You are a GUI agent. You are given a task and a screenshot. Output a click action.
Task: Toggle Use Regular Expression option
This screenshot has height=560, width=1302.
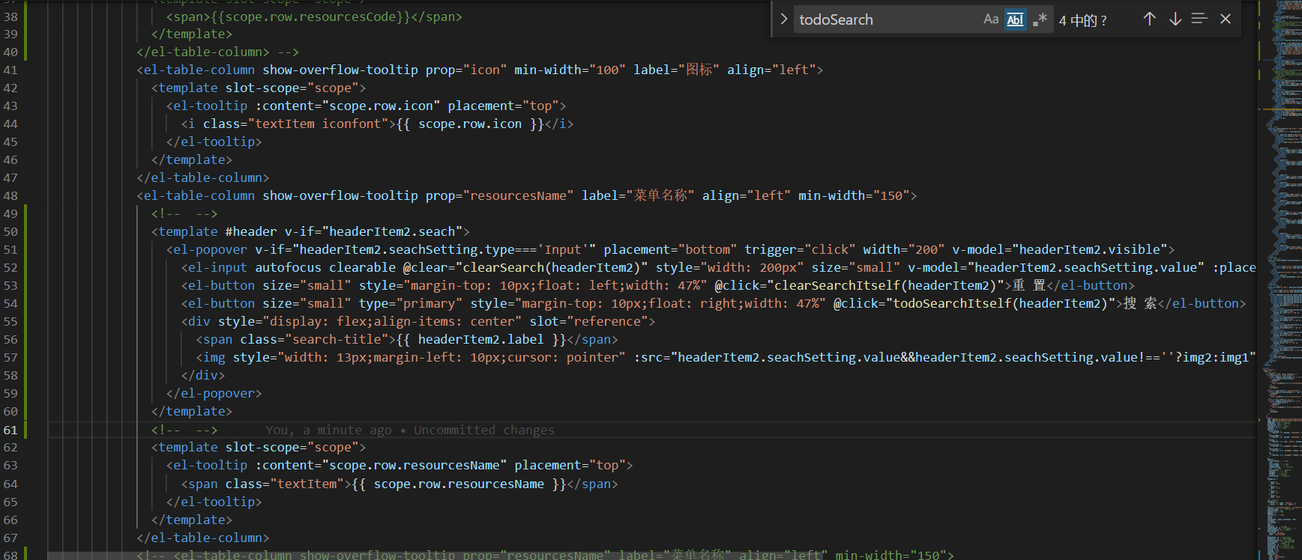pos(1040,19)
